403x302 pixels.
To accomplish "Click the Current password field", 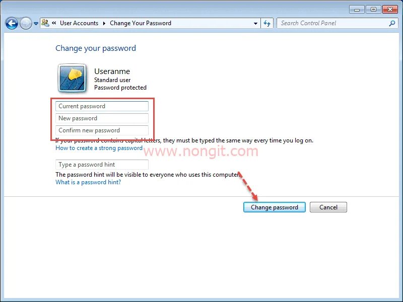I will (x=102, y=106).
